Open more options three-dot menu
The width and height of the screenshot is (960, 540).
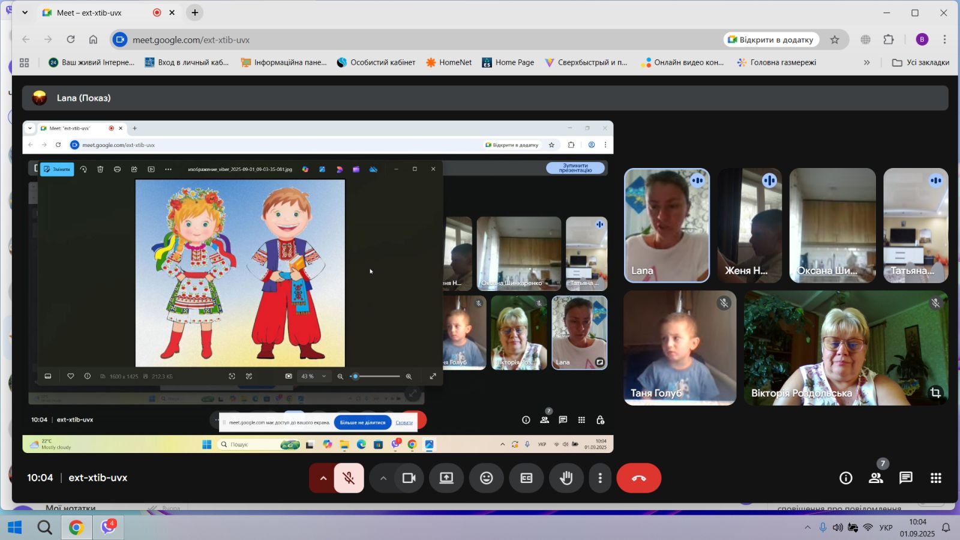(600, 478)
